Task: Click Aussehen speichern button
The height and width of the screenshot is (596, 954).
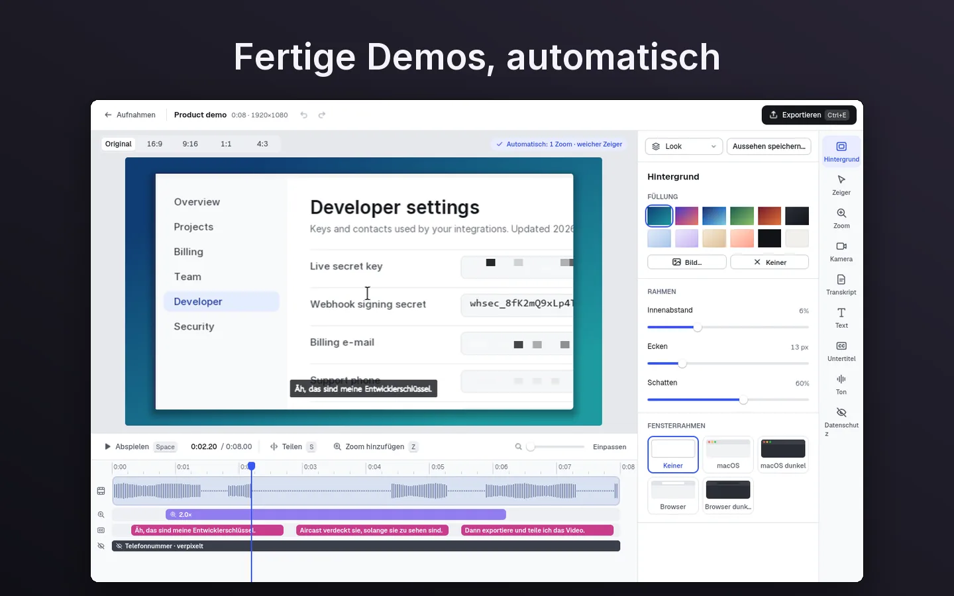Action: click(769, 146)
